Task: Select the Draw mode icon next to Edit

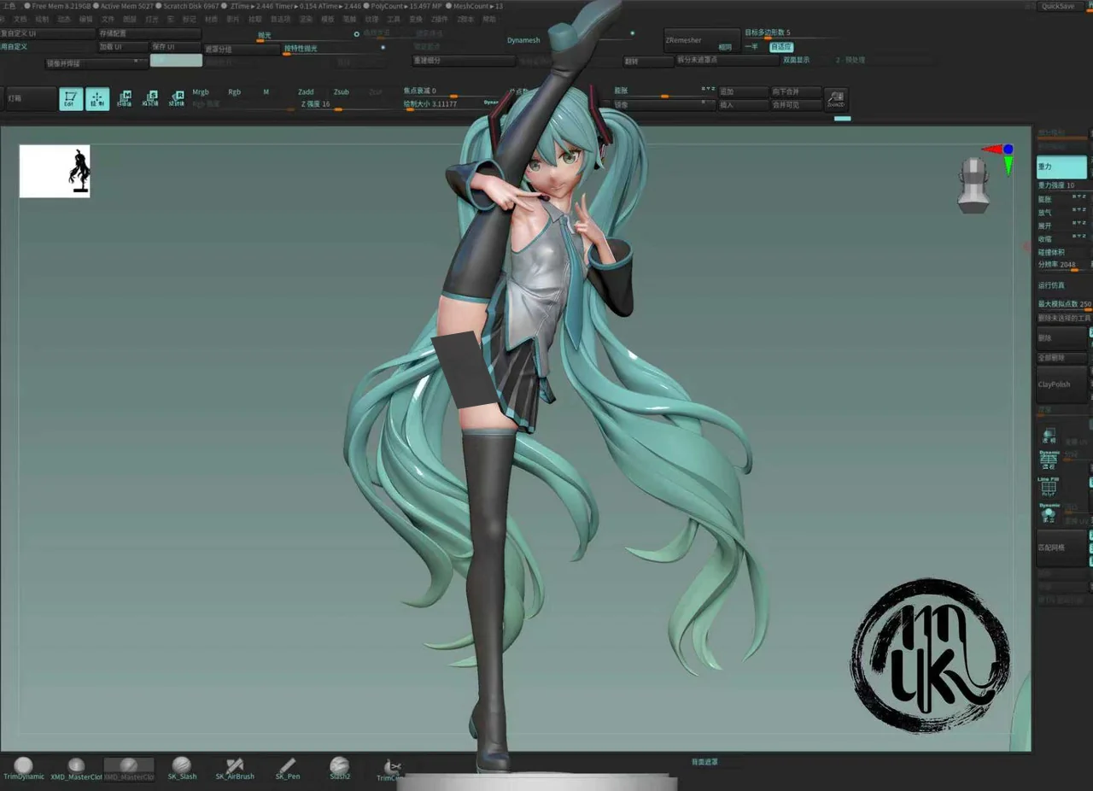Action: (x=97, y=99)
